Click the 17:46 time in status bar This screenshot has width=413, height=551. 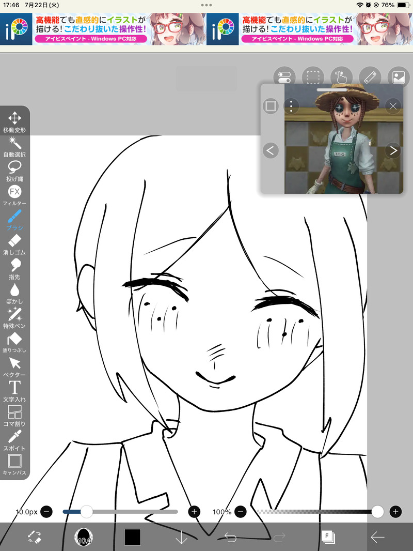pyautogui.click(x=11, y=5)
